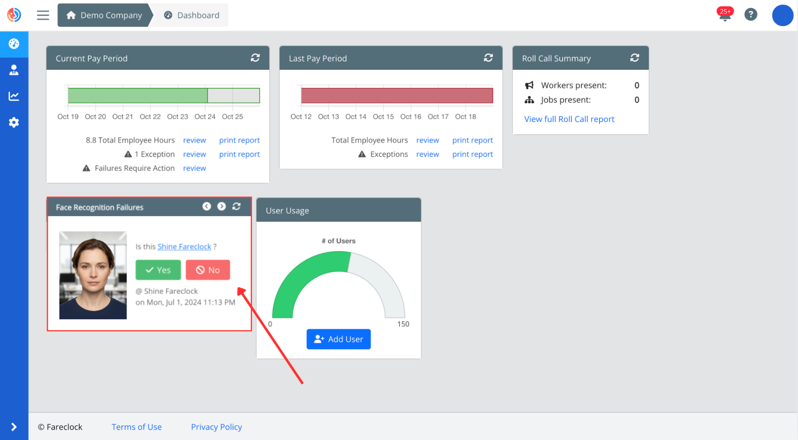Image resolution: width=798 pixels, height=440 pixels.
Task: Expand the sidebar with bottom chevron
Action: (x=14, y=427)
